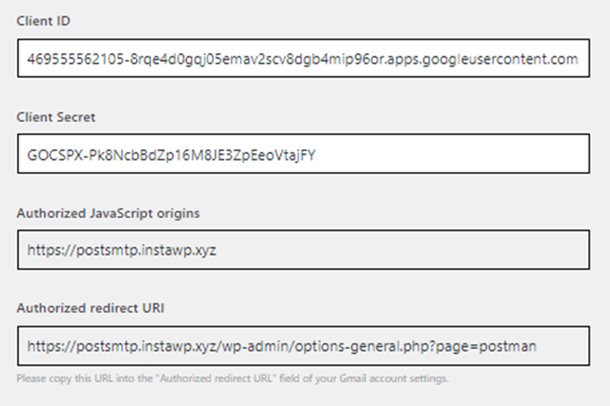Image resolution: width=610 pixels, height=406 pixels.
Task: Click the "Authorized JavaScript origins" label
Action: pyautogui.click(x=109, y=214)
